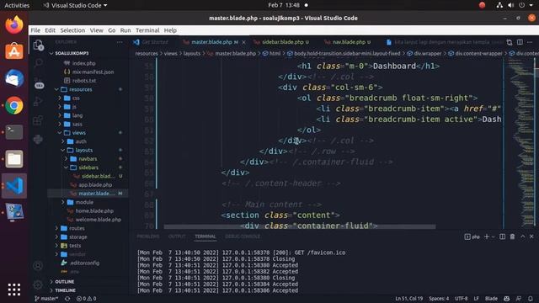This screenshot has width=539, height=303.
Task: Expand the TIMELINE section
Action: coord(65,290)
